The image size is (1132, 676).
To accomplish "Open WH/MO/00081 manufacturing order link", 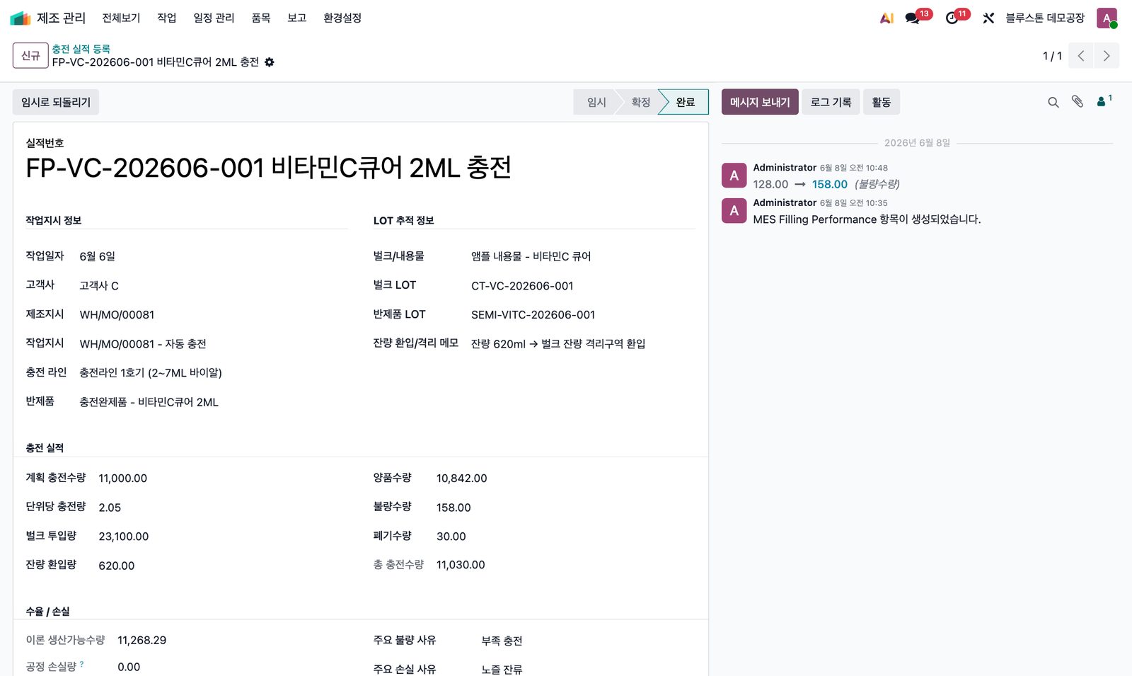I will pos(117,314).
